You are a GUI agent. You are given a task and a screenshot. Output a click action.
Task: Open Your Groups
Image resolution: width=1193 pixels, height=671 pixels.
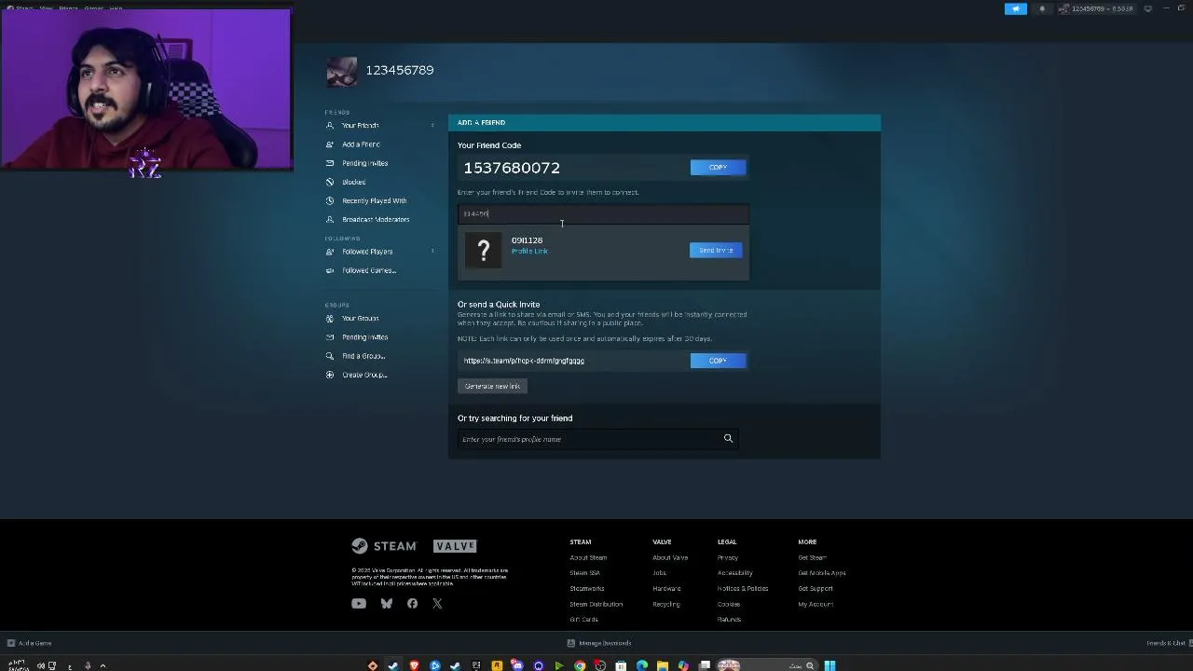point(360,319)
